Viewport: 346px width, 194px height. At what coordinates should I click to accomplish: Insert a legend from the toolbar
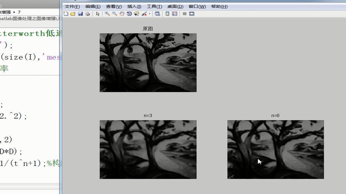coord(174,14)
